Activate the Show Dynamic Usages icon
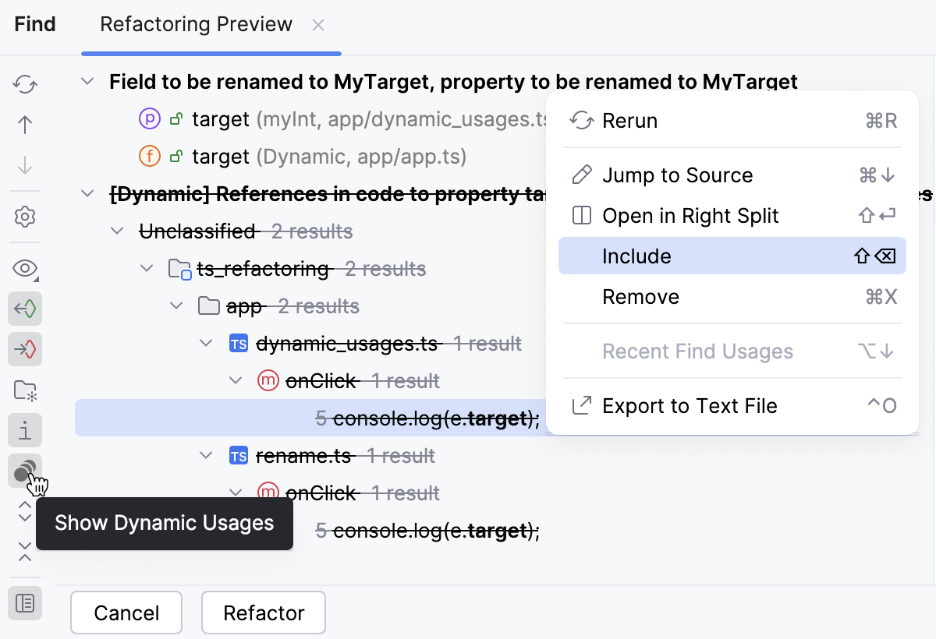Viewport: 936px width, 639px height. pyautogui.click(x=24, y=468)
